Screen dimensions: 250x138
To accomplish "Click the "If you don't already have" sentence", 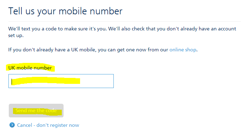I will (x=103, y=50).
